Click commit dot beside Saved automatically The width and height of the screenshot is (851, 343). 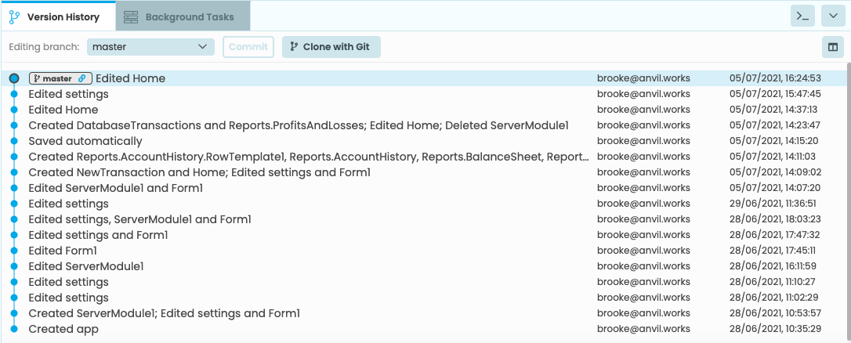point(14,141)
